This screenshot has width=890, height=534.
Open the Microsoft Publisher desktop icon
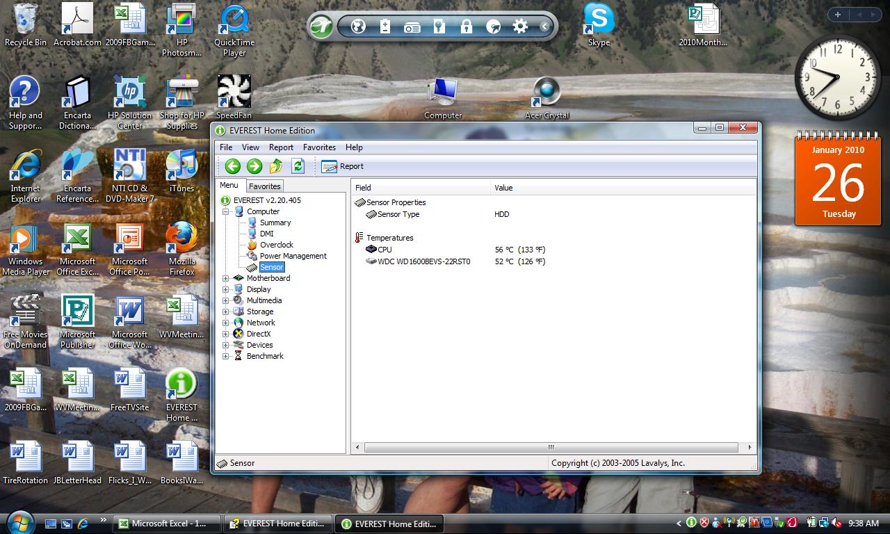(77, 322)
